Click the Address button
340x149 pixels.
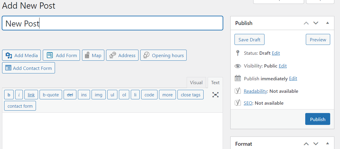[x=122, y=55]
